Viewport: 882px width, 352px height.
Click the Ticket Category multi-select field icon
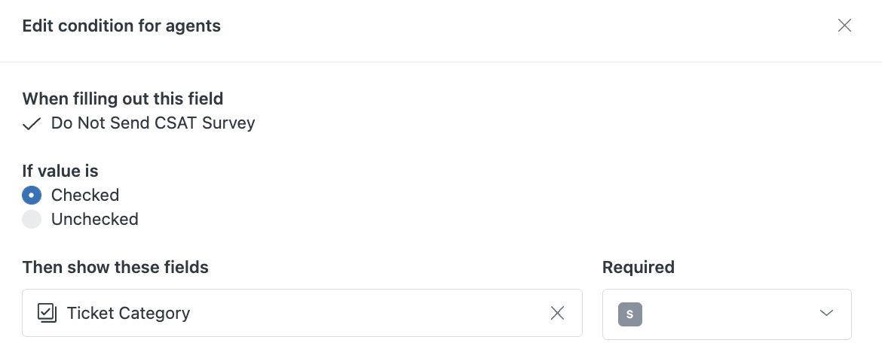pos(47,313)
